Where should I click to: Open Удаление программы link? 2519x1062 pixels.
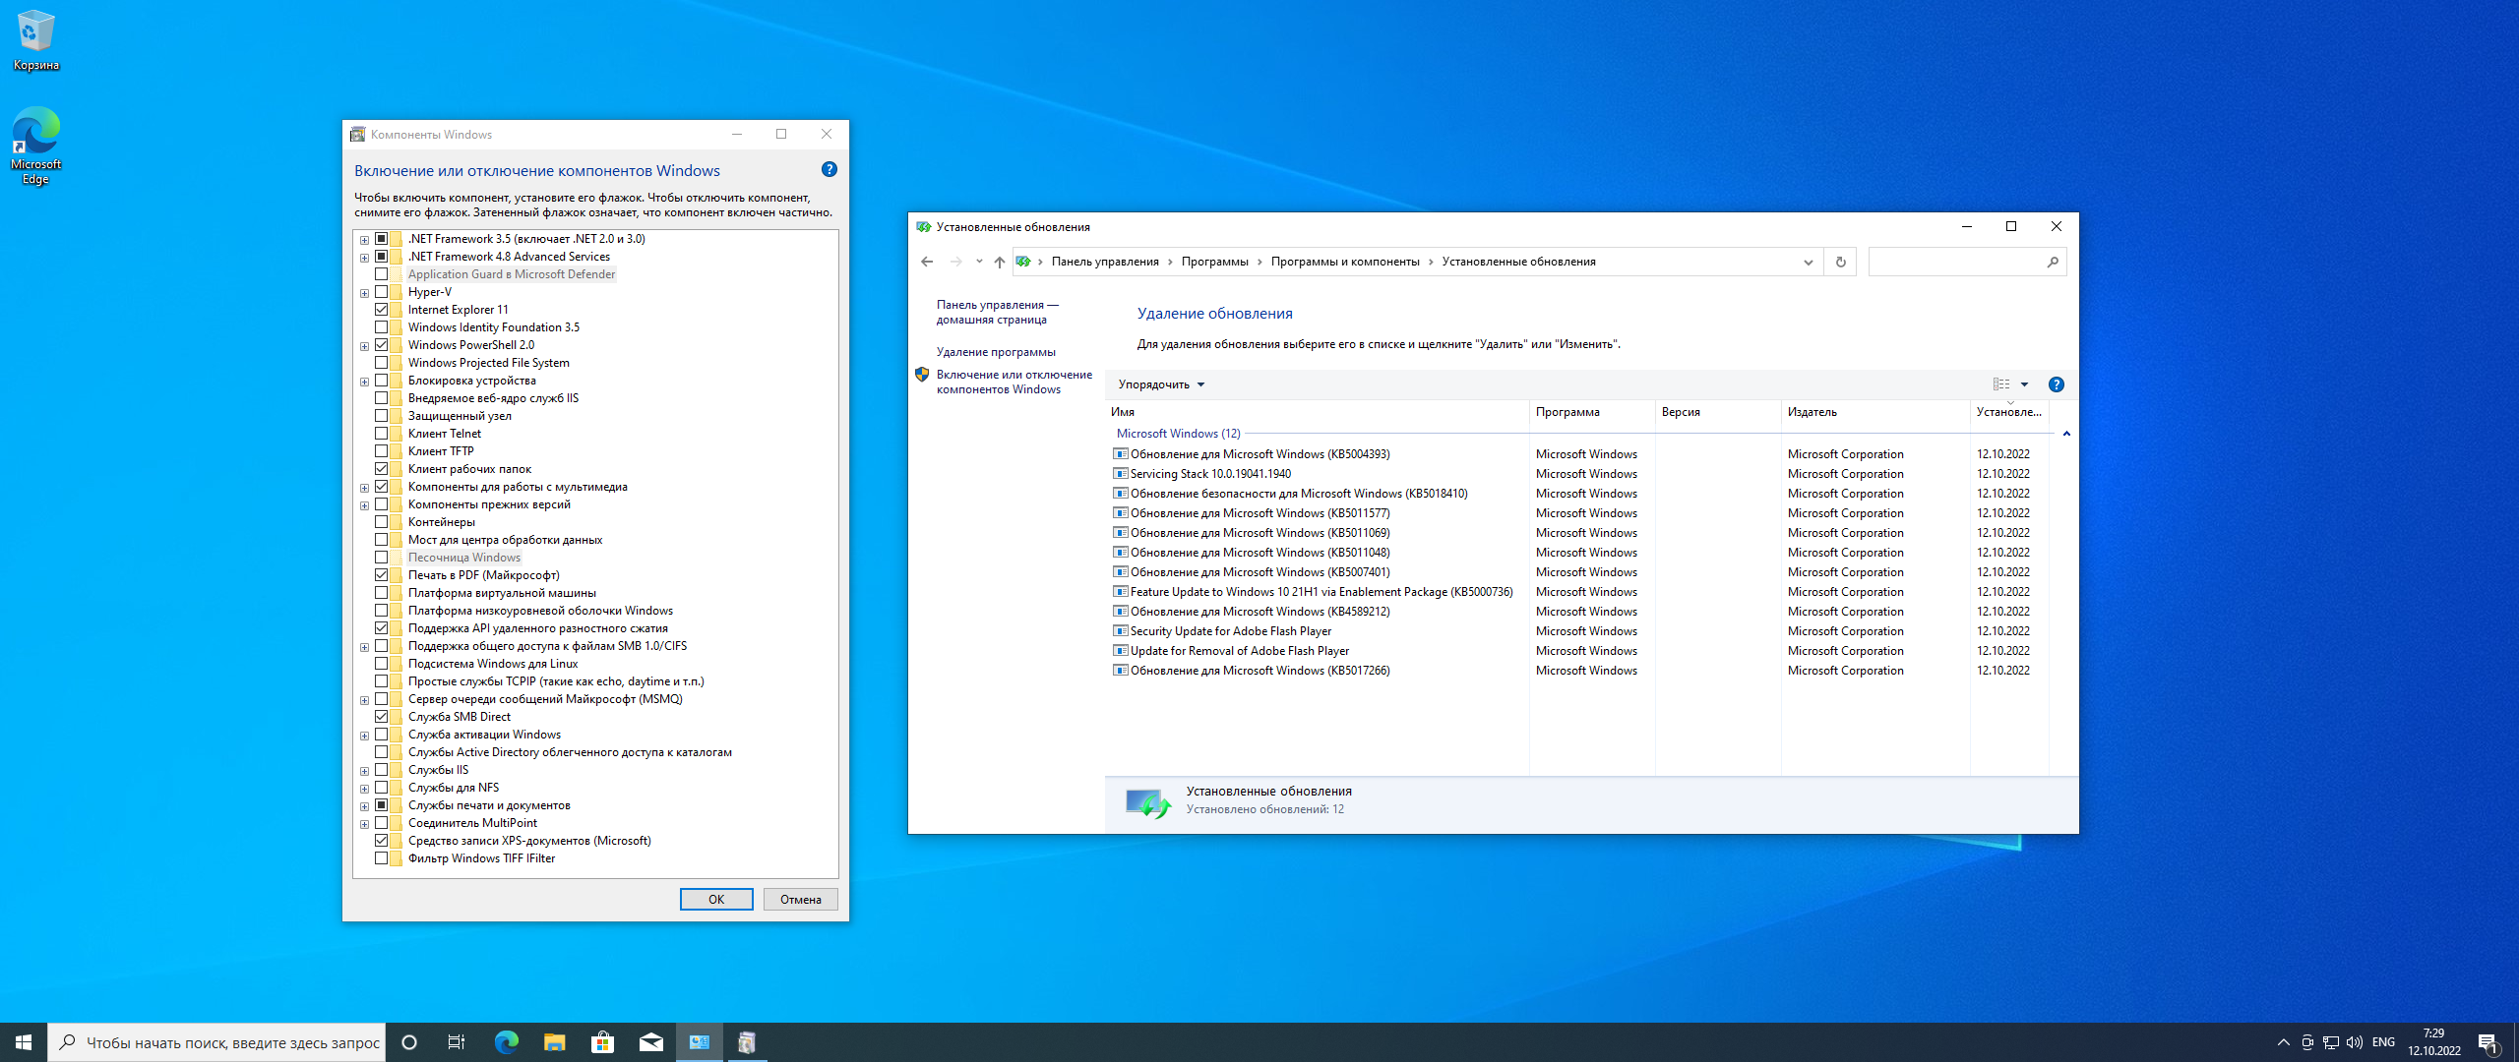pos(996,352)
